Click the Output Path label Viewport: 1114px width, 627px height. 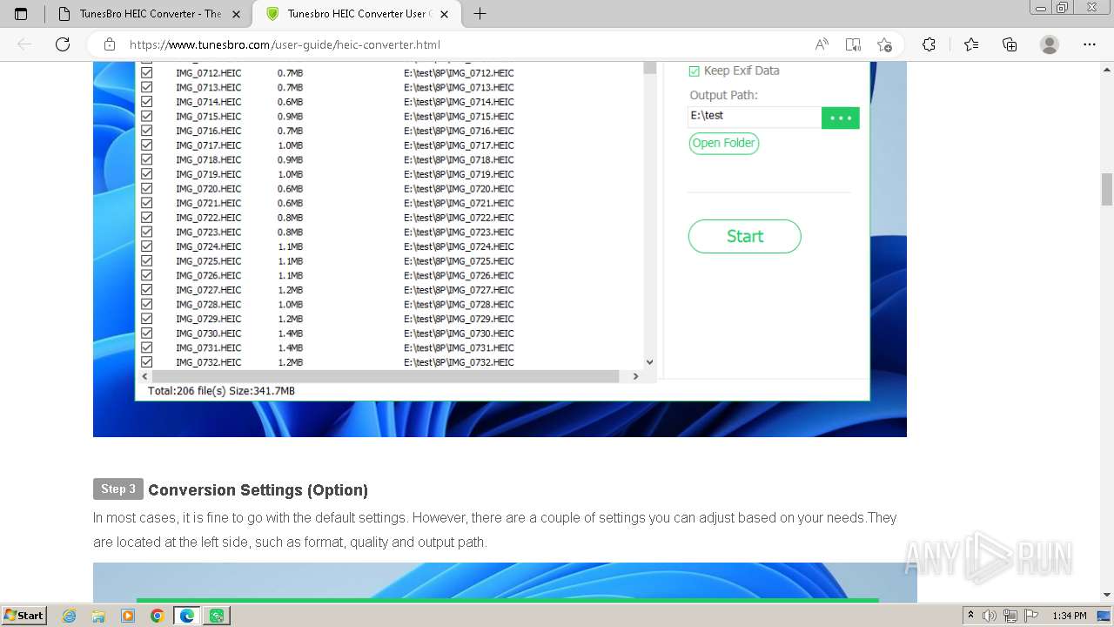723,95
